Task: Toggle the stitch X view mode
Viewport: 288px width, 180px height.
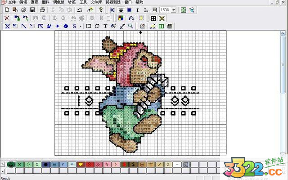Action: click(x=112, y=10)
